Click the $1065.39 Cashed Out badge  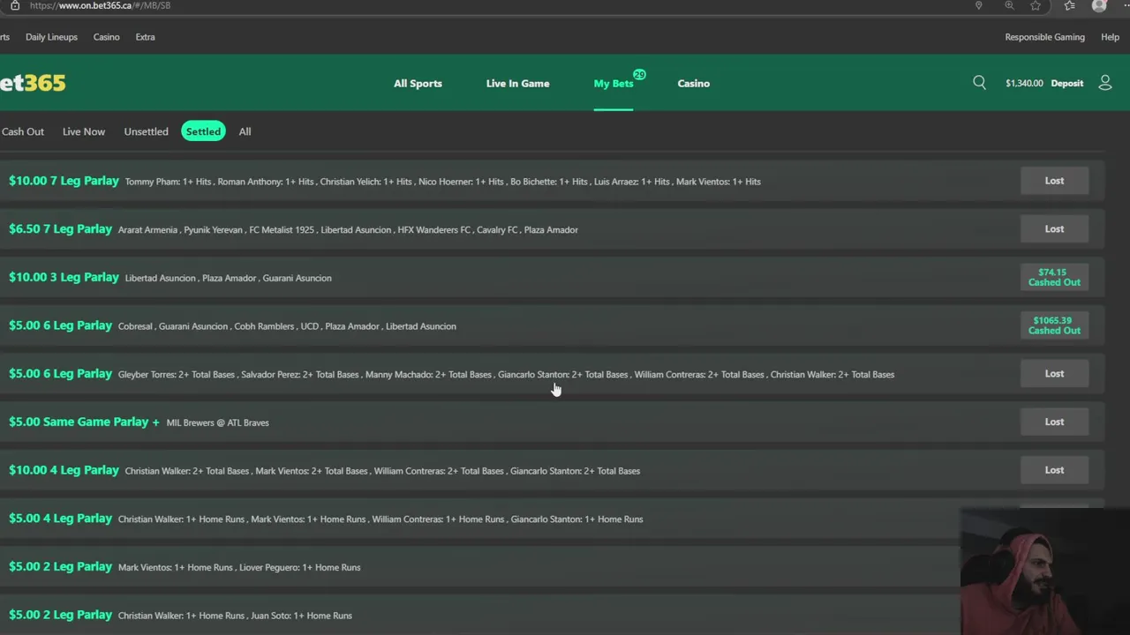tap(1054, 325)
